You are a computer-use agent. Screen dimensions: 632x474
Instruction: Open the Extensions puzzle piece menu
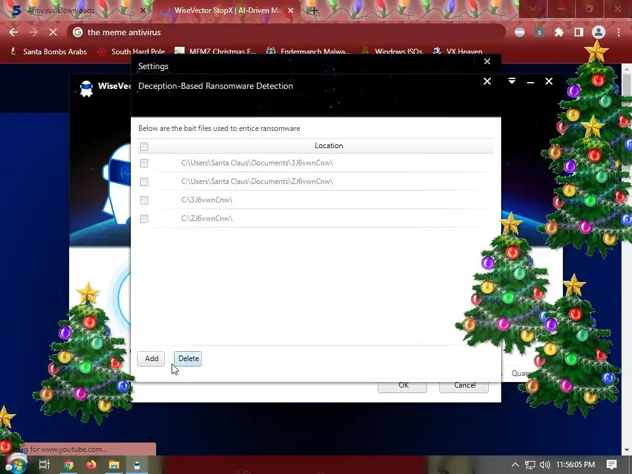click(559, 32)
